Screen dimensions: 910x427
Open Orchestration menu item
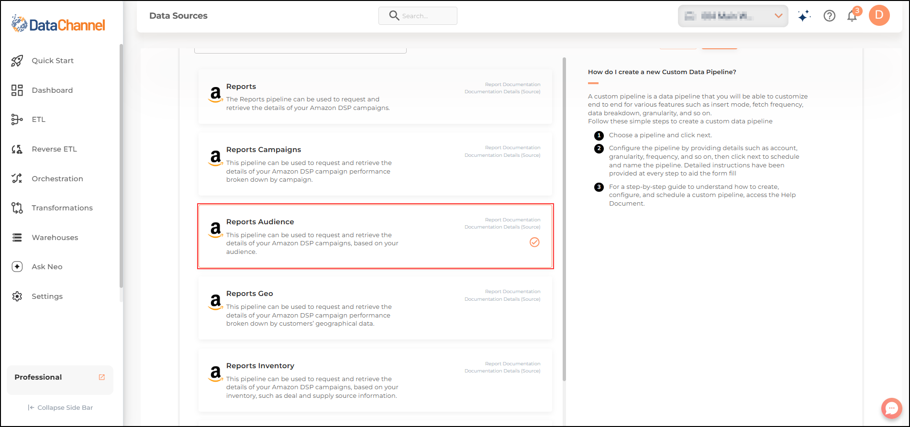(57, 179)
